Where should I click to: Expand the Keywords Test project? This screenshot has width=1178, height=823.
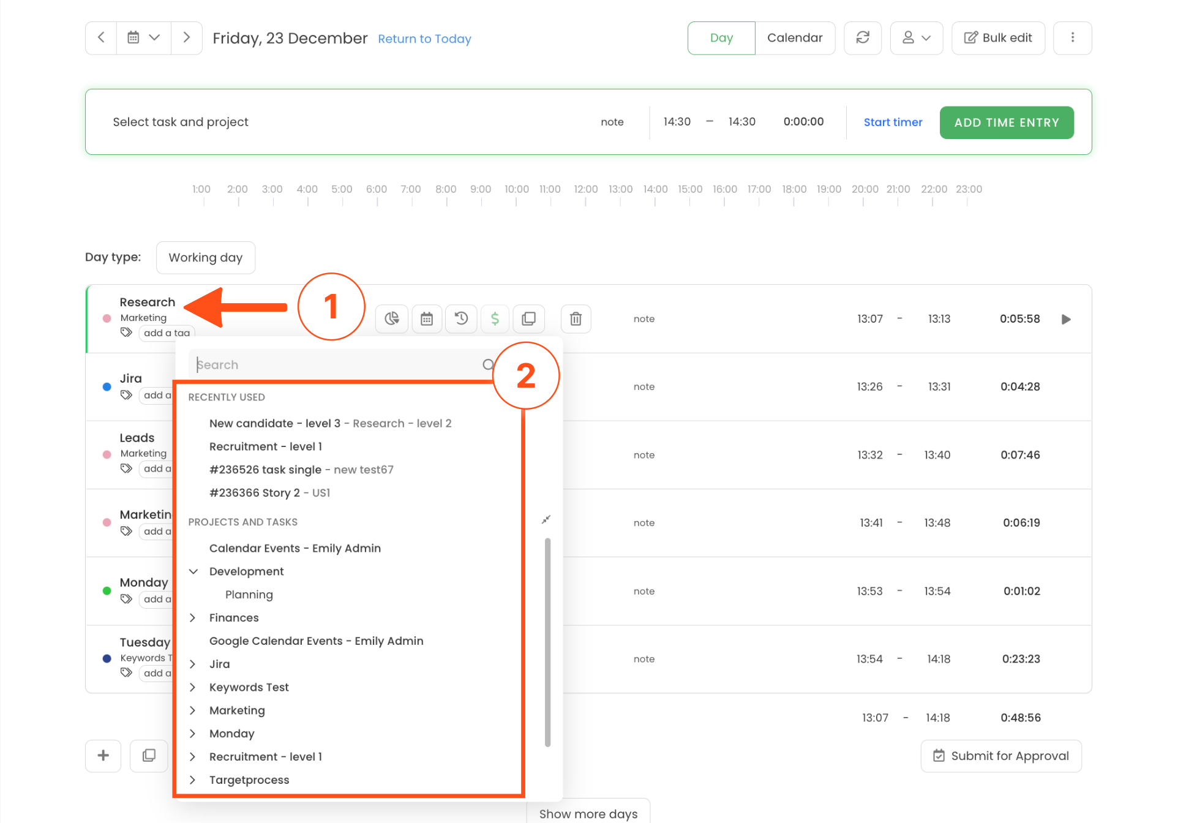click(193, 687)
